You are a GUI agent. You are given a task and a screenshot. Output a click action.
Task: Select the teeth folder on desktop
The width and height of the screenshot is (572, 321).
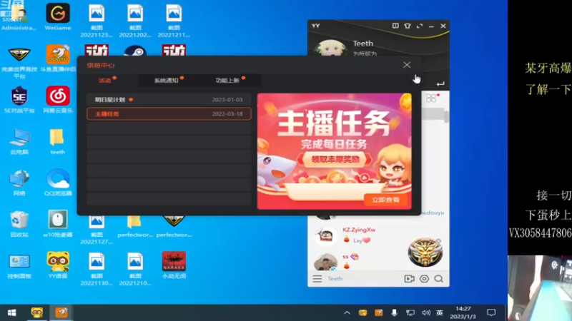(57, 141)
